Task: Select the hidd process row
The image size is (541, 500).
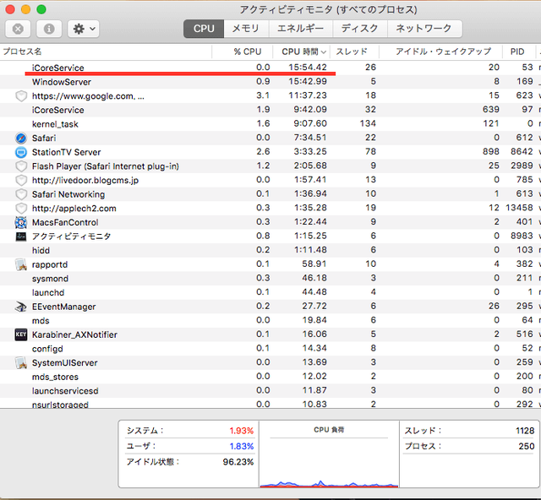Action: [x=270, y=251]
